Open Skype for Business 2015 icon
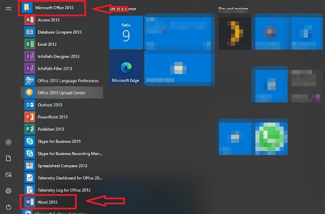 point(29,141)
